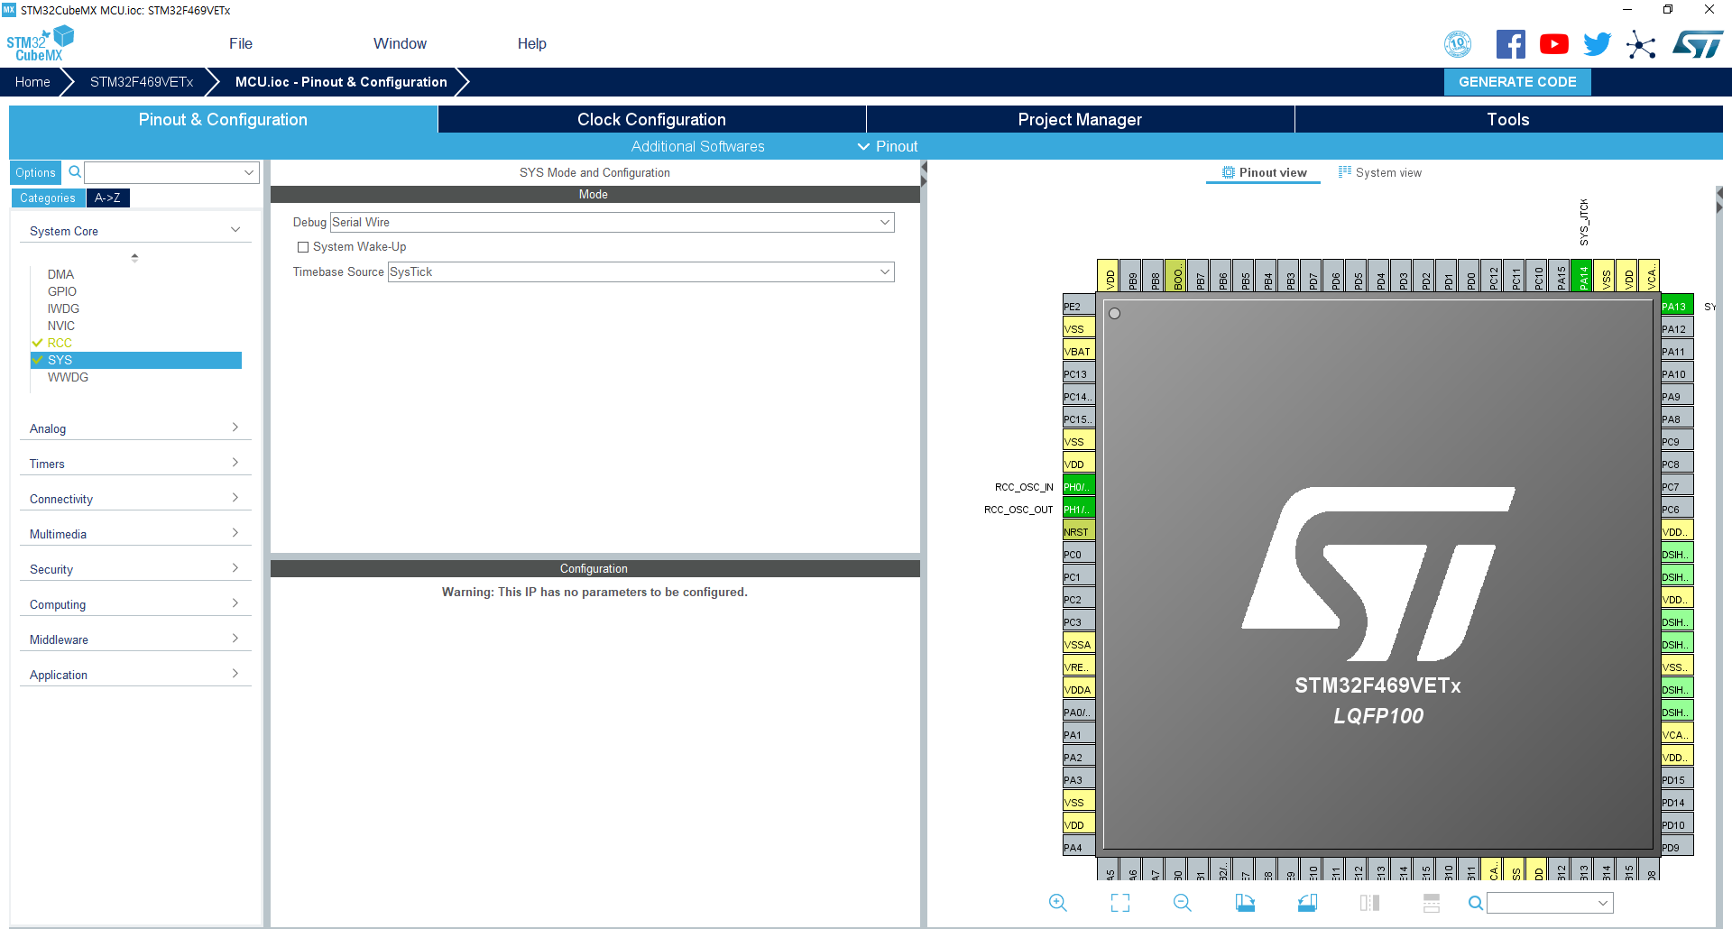This screenshot has width=1732, height=938.
Task: Click pin PC13 on the chip
Action: coord(1079,373)
